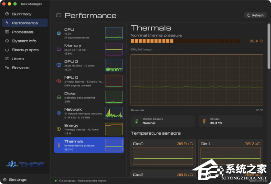Go to Processes section
This screenshot has height=184, width=271.
tap(25, 32)
